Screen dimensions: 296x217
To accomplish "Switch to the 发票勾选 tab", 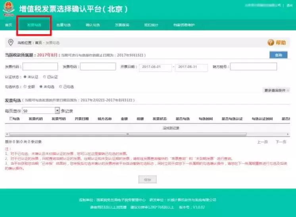I will 34,25.
